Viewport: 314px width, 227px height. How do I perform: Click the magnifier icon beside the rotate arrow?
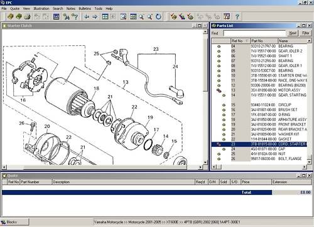coord(150,17)
